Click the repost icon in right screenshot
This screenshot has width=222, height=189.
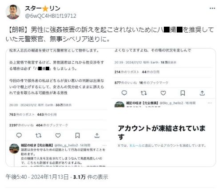[143, 93]
